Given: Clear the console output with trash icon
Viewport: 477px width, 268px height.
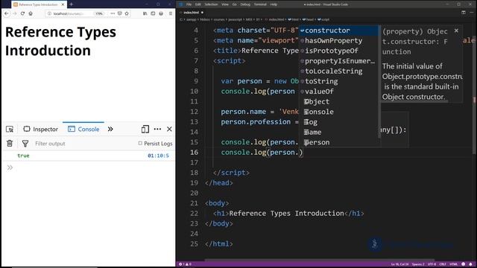Looking at the screenshot, I should coord(10,144).
